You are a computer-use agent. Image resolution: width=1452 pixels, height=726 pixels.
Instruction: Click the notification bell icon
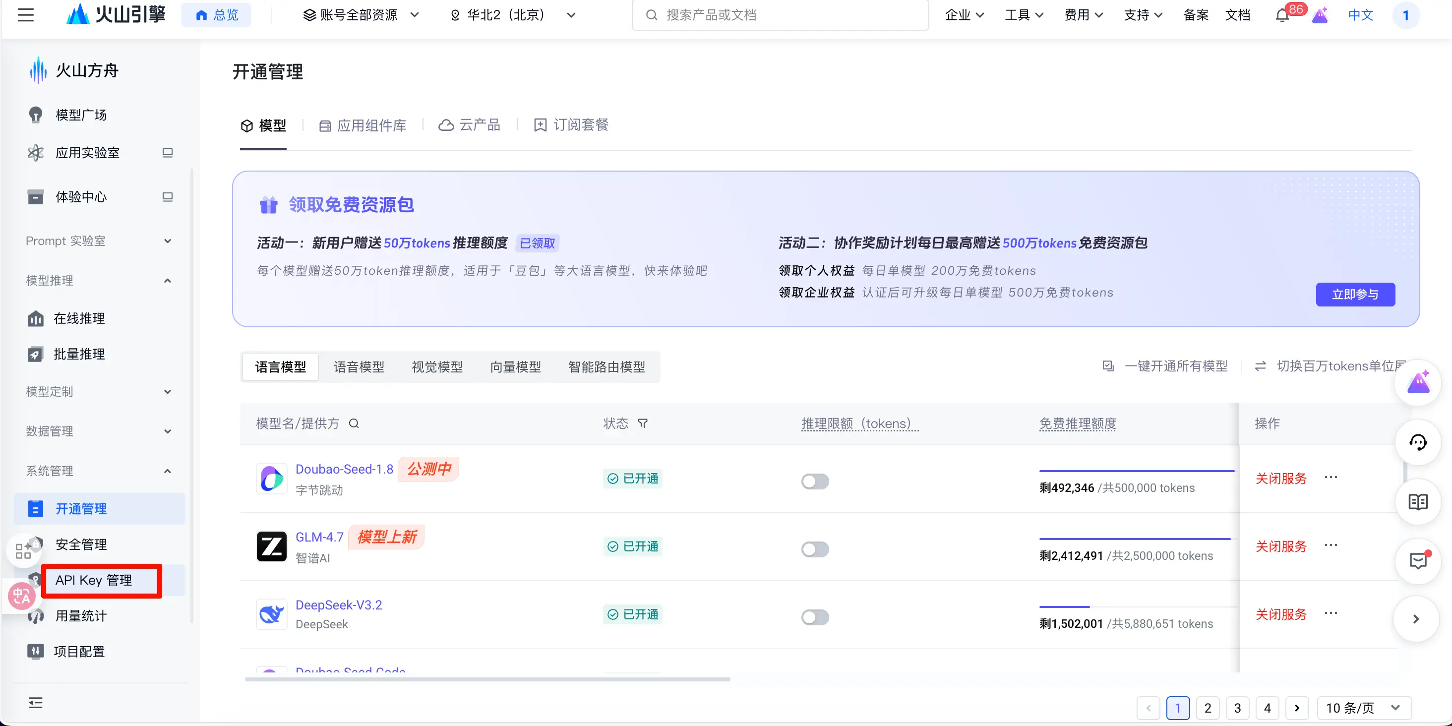pyautogui.click(x=1282, y=16)
